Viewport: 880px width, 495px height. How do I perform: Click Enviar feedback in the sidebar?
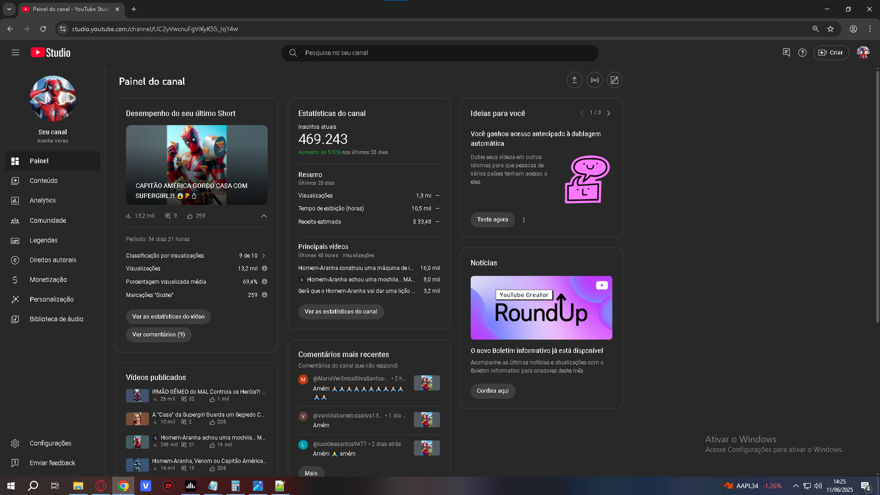click(x=53, y=463)
